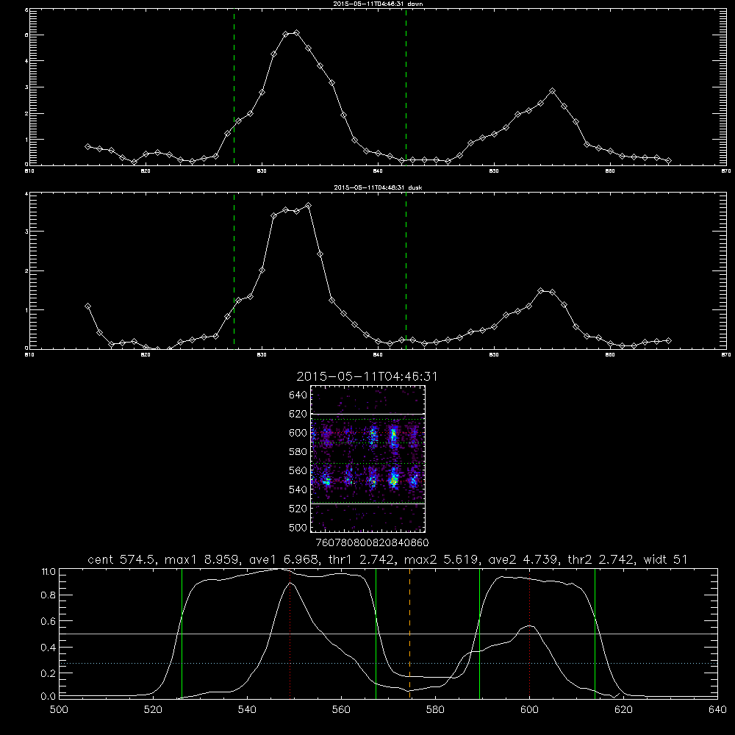
Task: Select the green vertical line near 526
Action: 182,633
